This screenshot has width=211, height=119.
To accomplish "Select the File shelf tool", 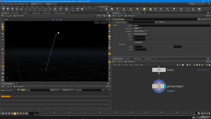I will [82, 9].
